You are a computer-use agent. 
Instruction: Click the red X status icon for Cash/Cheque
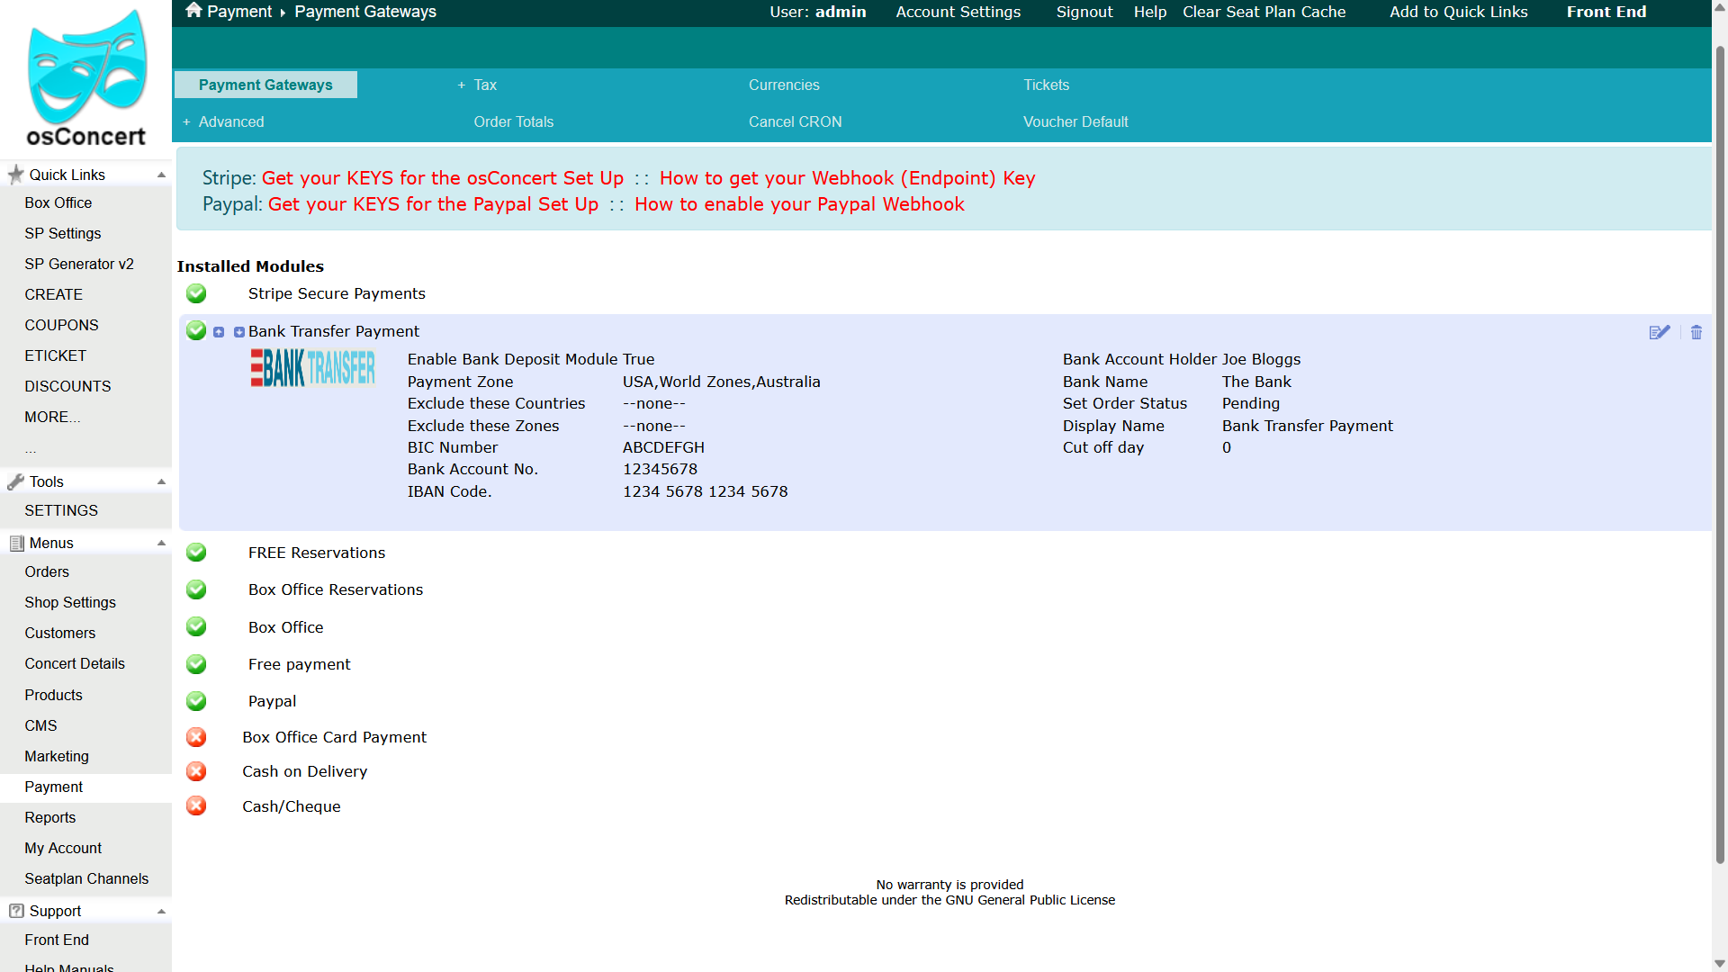(x=196, y=805)
